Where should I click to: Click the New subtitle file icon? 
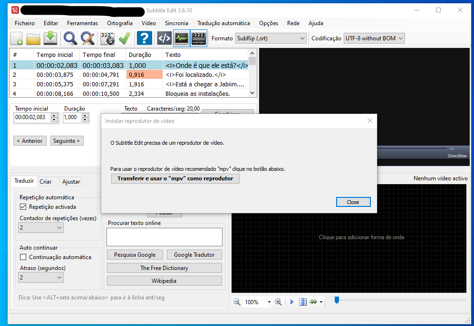[x=16, y=38]
